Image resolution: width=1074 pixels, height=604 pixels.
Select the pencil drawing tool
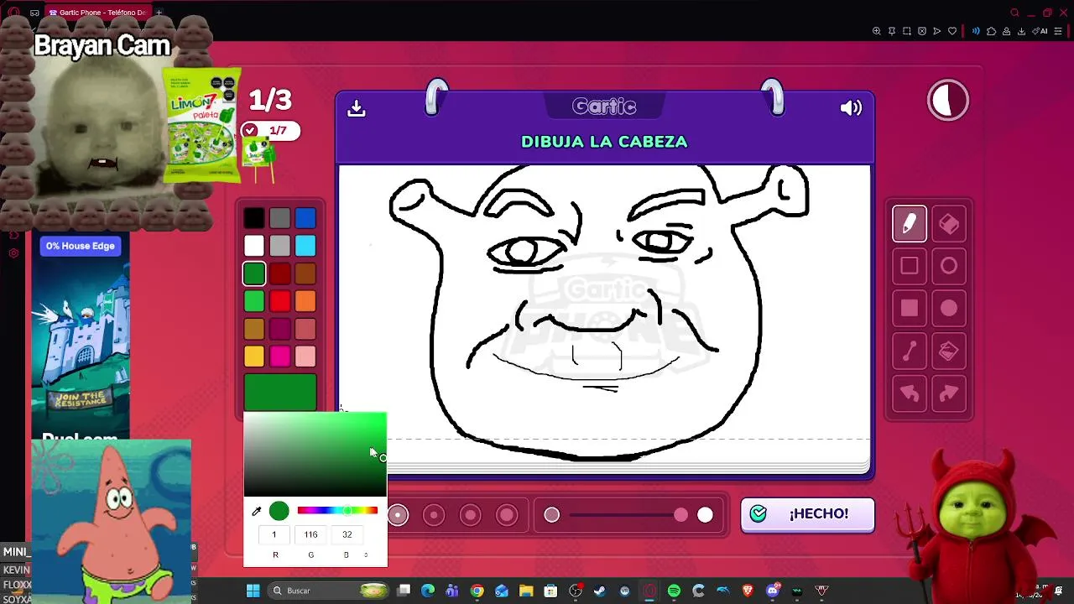[910, 224]
